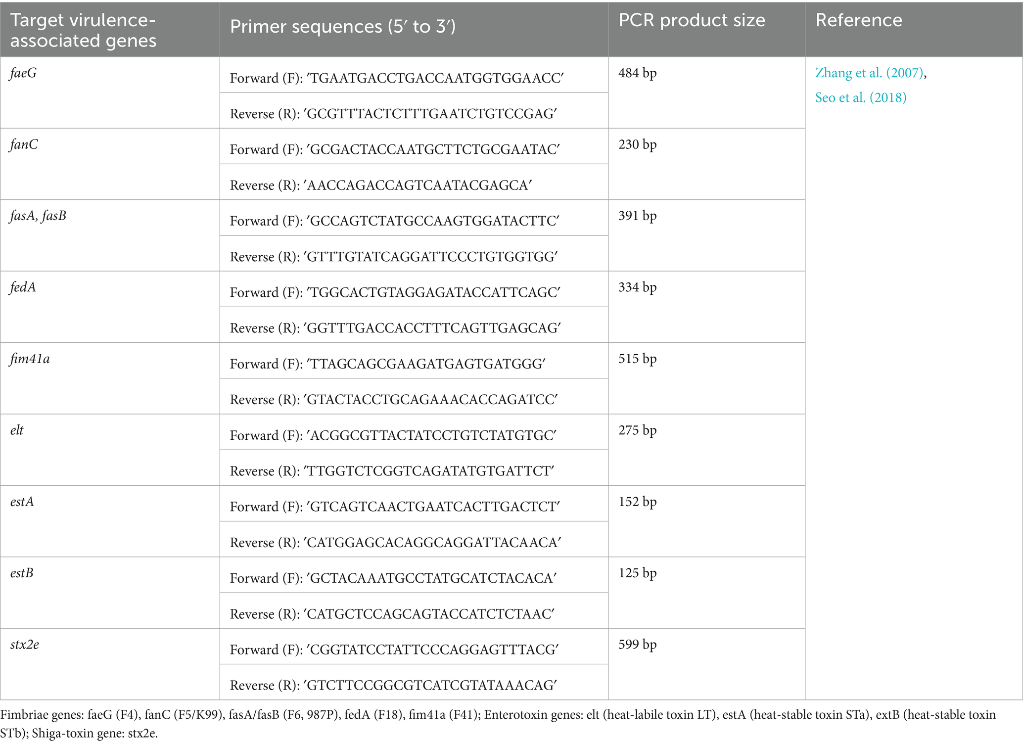Click the "Target virulence-associated genes" column header
The width and height of the screenshot is (1023, 744).
pyautogui.click(x=83, y=30)
